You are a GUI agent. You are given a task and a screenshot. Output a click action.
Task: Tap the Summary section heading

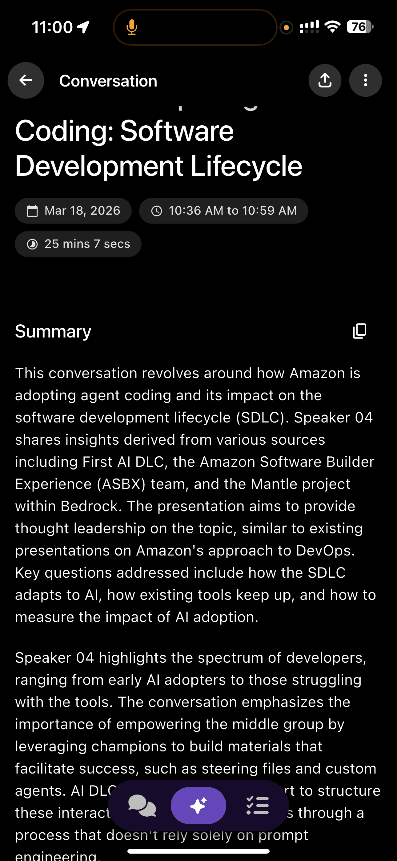tap(53, 331)
